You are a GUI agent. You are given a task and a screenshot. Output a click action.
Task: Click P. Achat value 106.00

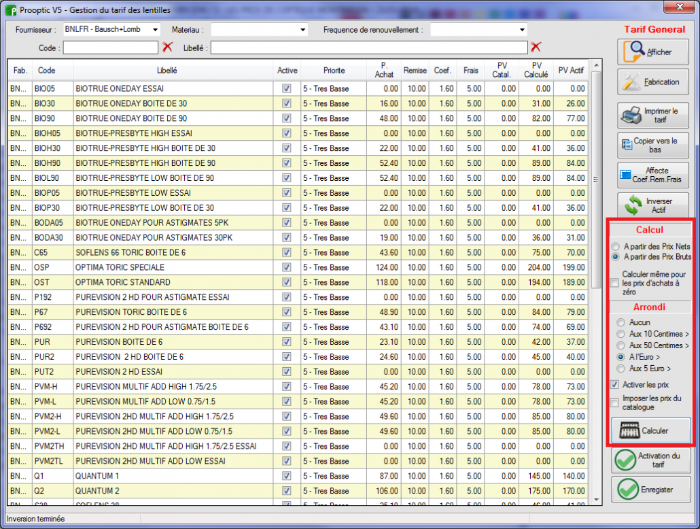pos(383,490)
